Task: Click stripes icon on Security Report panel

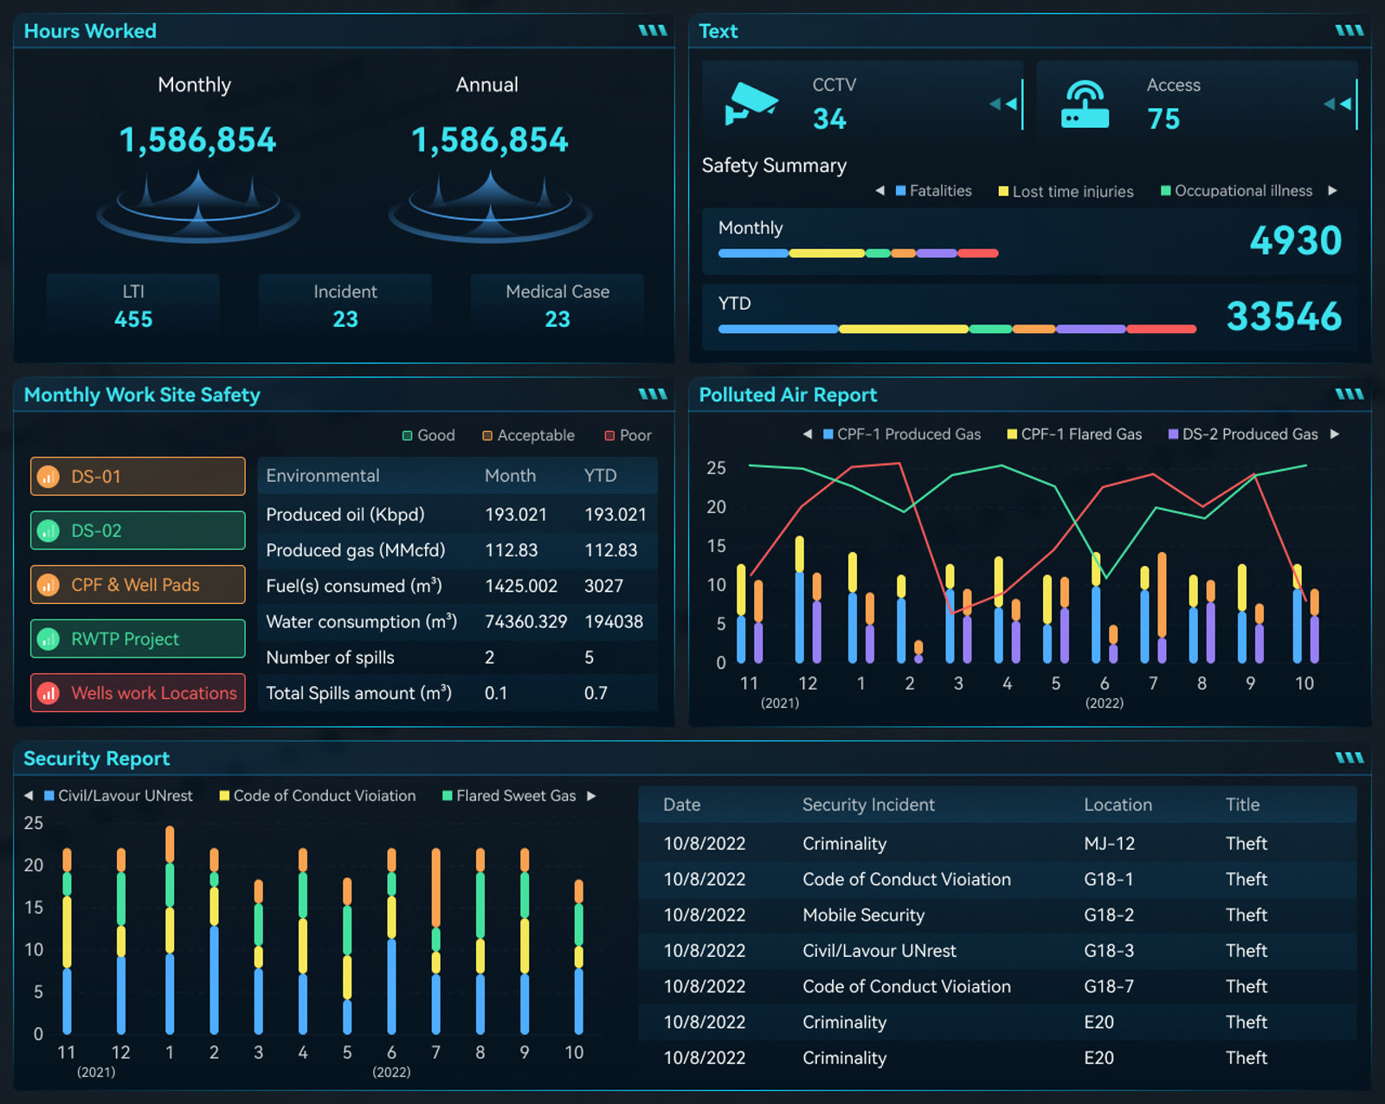Action: (x=1349, y=757)
